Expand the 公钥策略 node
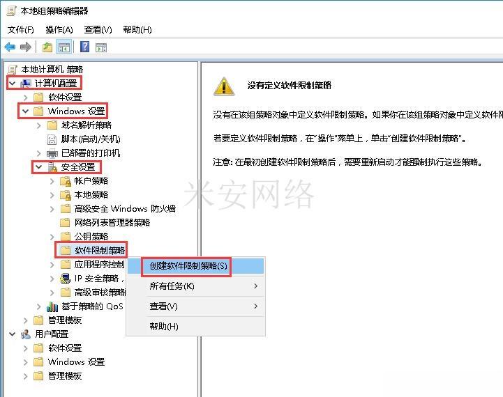This screenshot has width=503, height=397. [52, 237]
